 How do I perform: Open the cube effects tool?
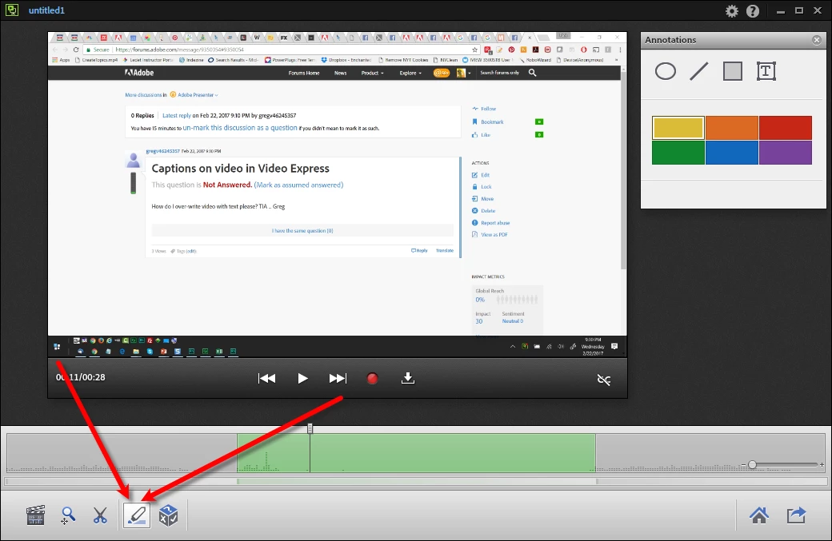point(169,515)
